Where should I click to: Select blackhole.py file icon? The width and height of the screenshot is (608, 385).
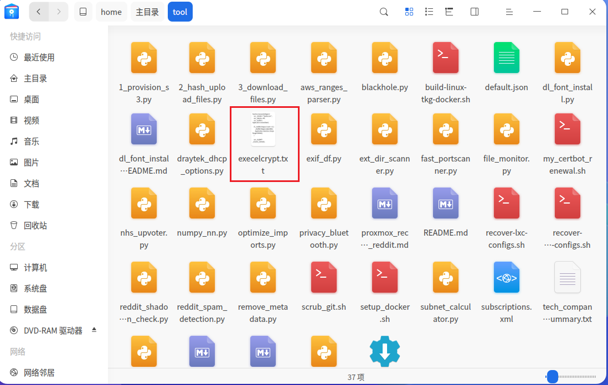coord(385,58)
